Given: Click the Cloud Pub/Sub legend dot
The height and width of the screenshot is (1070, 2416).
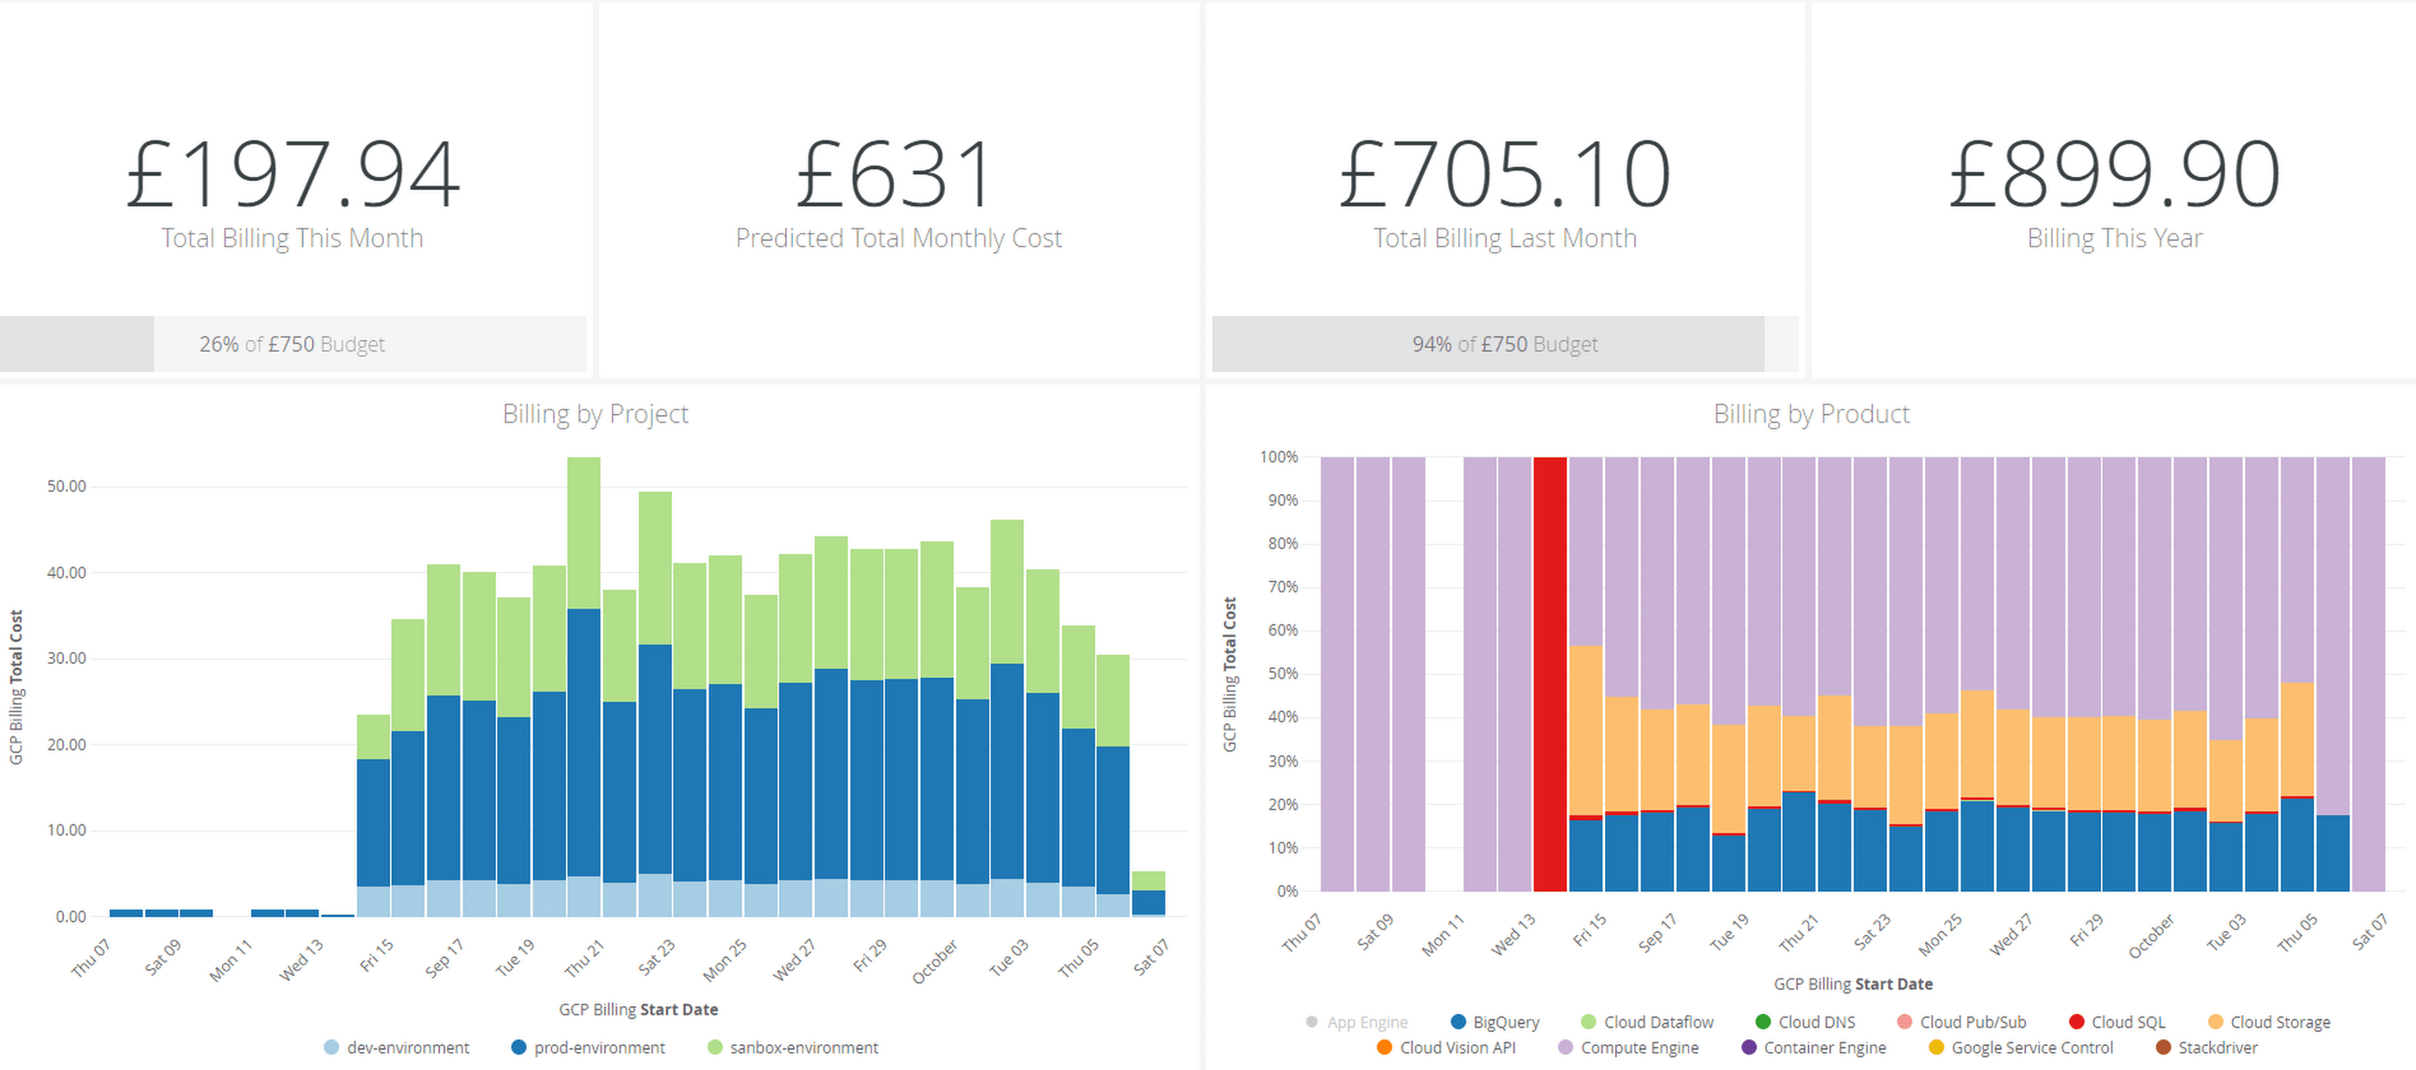Looking at the screenshot, I should pyautogui.click(x=1904, y=1021).
